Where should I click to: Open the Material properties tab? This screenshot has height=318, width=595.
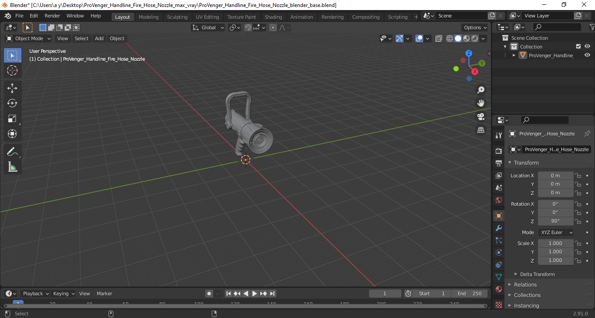pos(498,289)
